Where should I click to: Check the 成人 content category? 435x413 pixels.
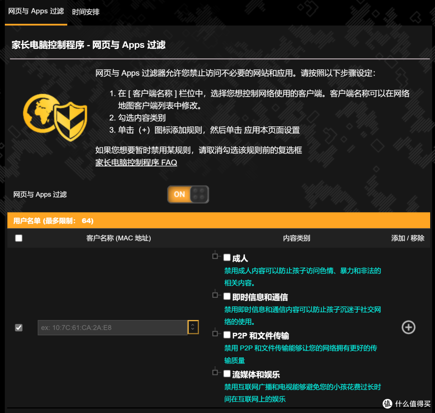coord(227,258)
